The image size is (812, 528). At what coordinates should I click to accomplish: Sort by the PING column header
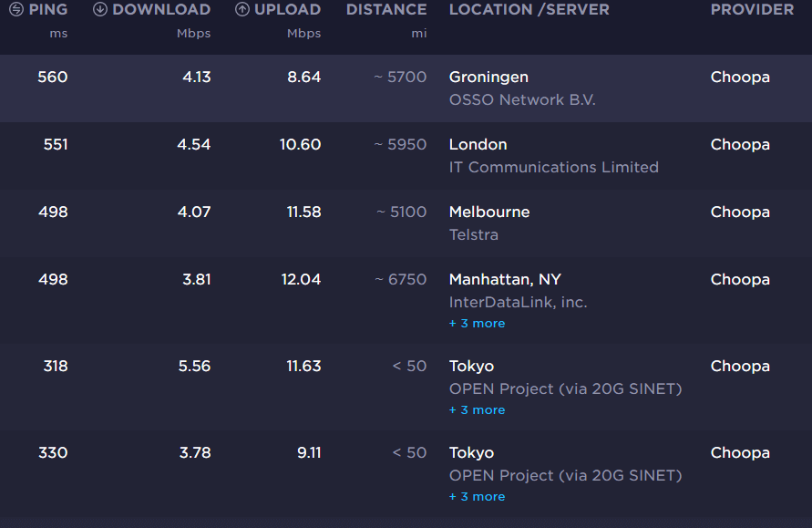[48, 9]
